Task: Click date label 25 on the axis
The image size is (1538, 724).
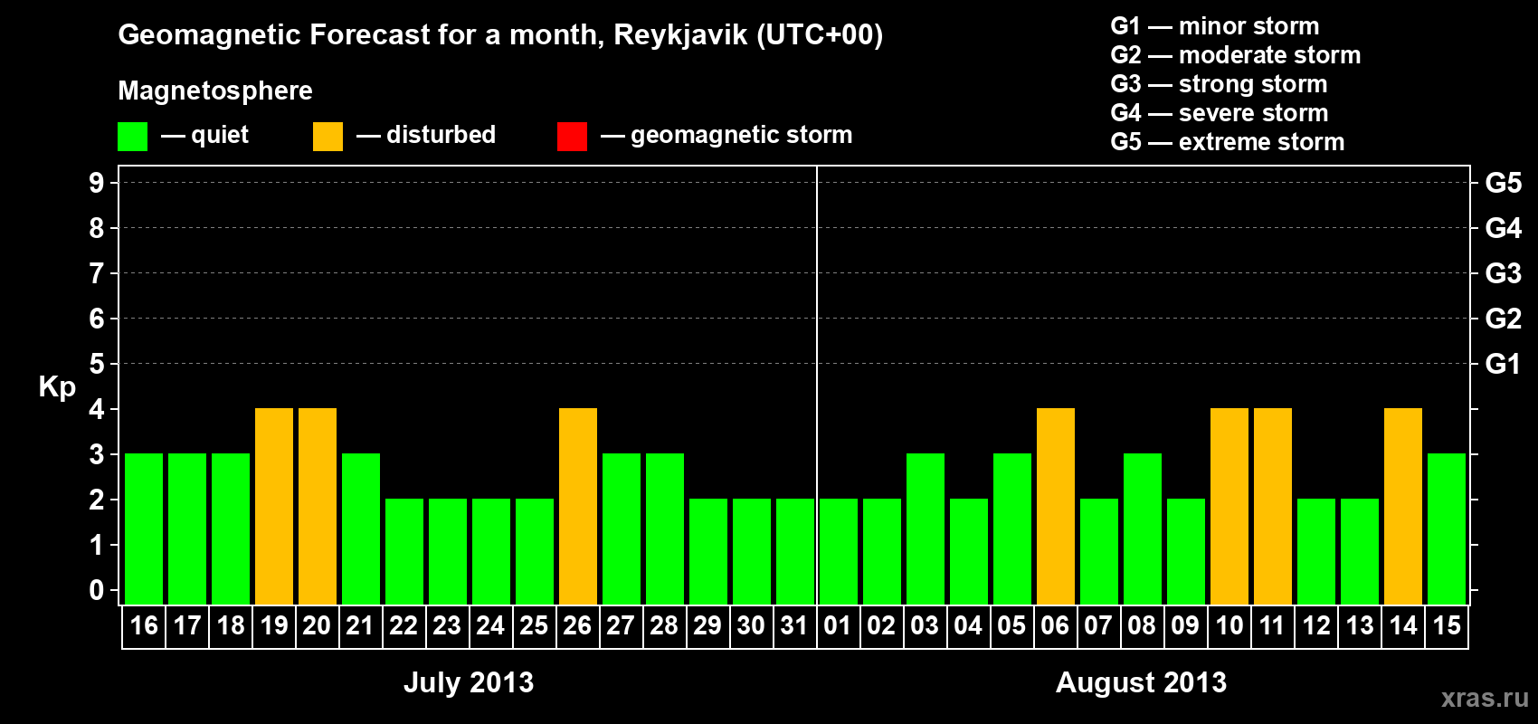Action: (x=535, y=625)
